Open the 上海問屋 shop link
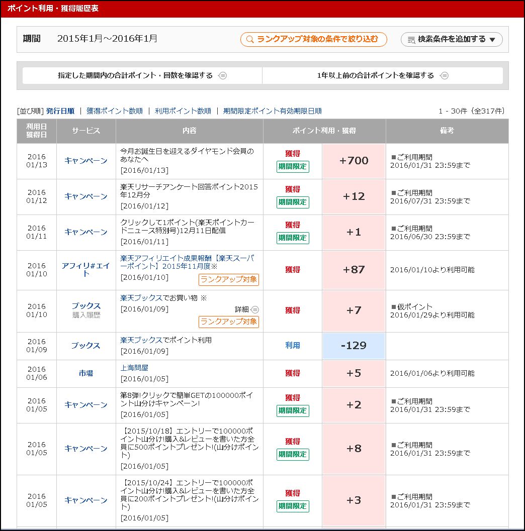Viewport: 525px width, 531px height. click(x=134, y=368)
